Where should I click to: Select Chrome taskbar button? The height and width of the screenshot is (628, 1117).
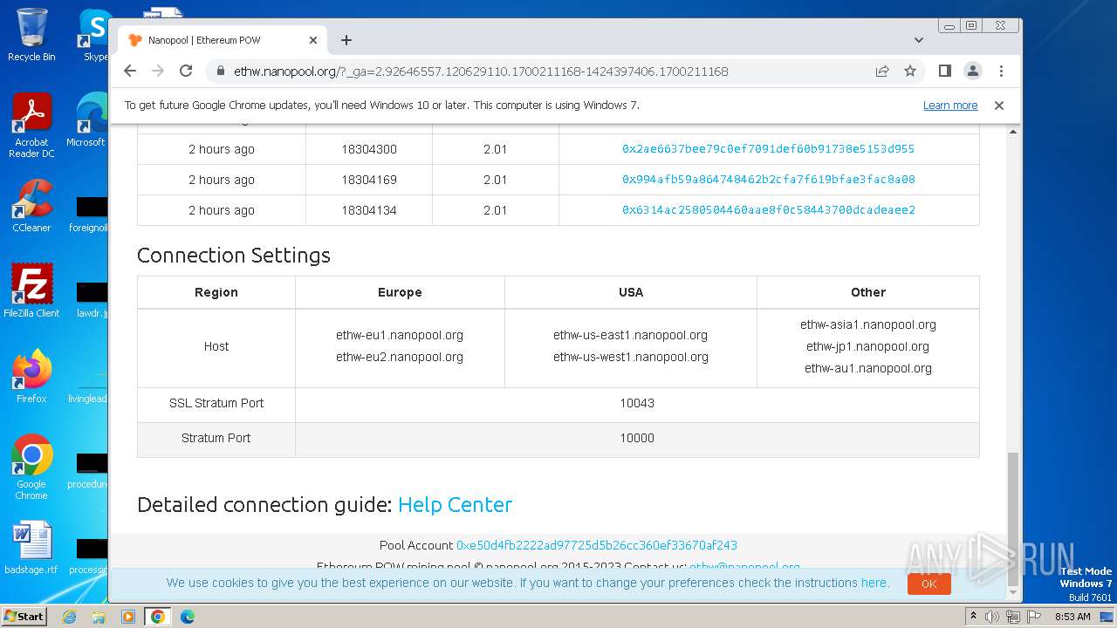158,617
